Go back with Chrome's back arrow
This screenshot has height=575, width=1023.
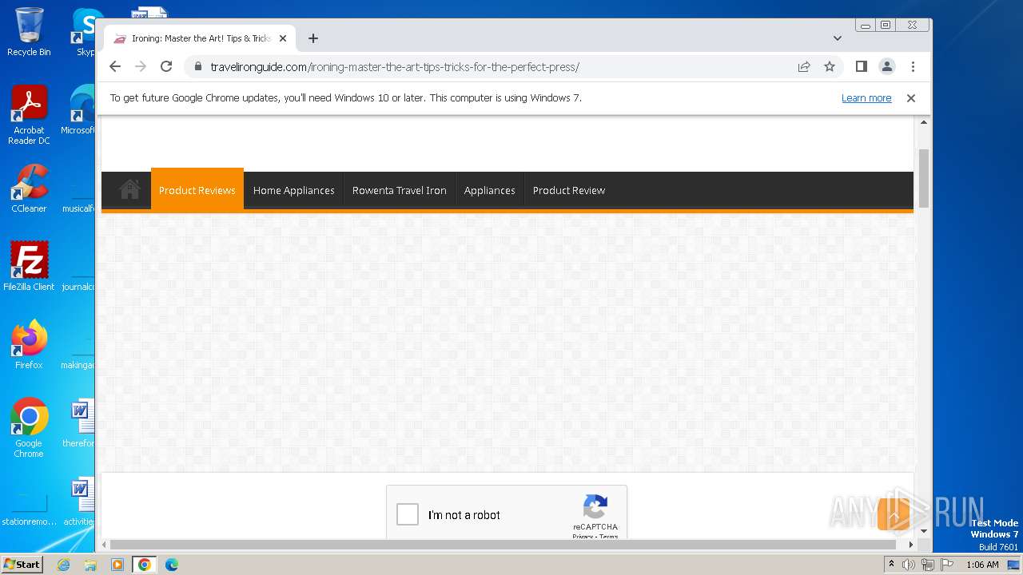[x=115, y=67]
